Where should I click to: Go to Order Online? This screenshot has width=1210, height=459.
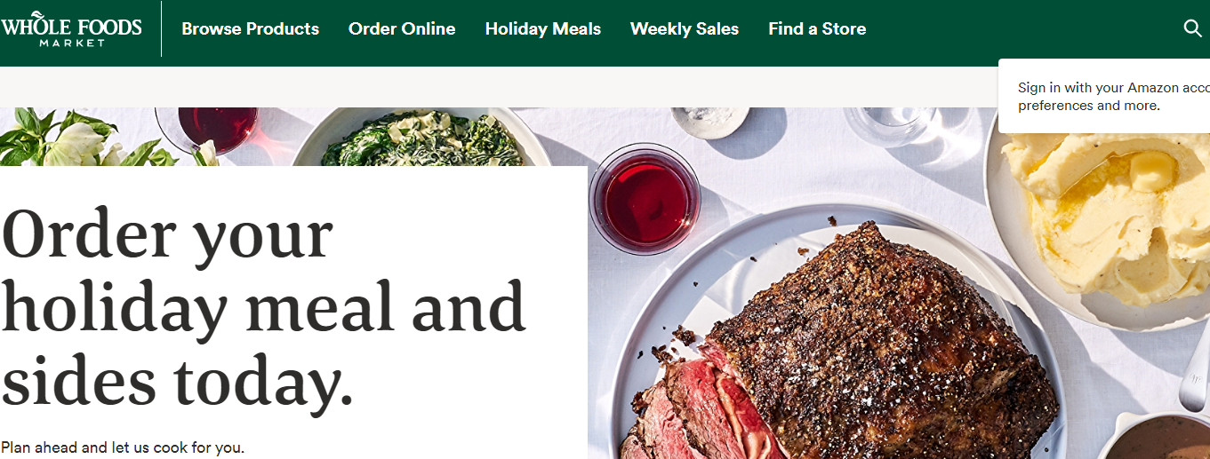click(402, 29)
